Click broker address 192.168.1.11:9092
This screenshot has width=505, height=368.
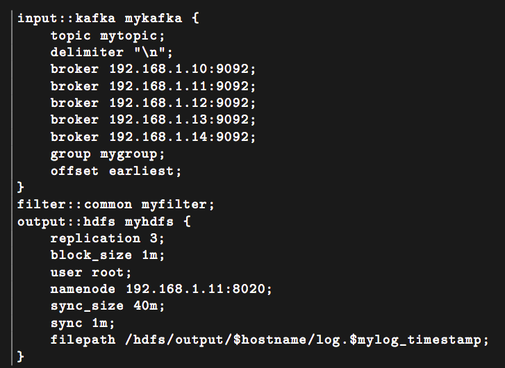tap(180, 86)
